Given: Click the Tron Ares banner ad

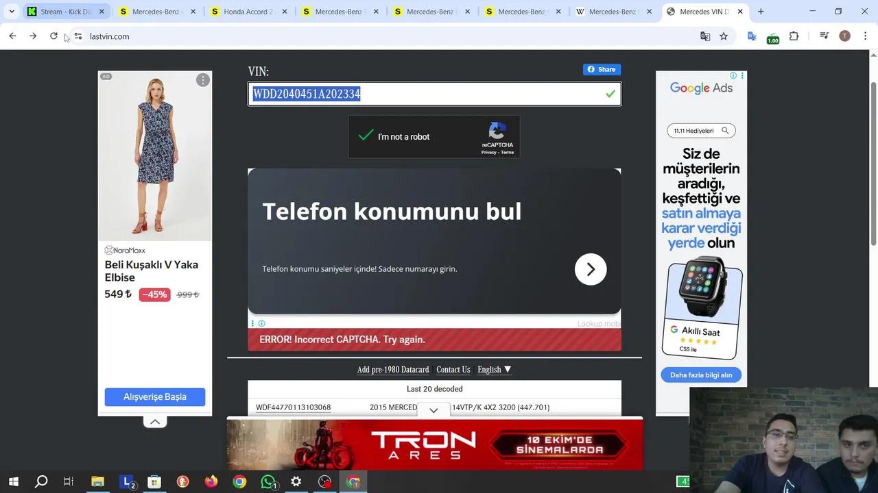Looking at the screenshot, I should (435, 444).
